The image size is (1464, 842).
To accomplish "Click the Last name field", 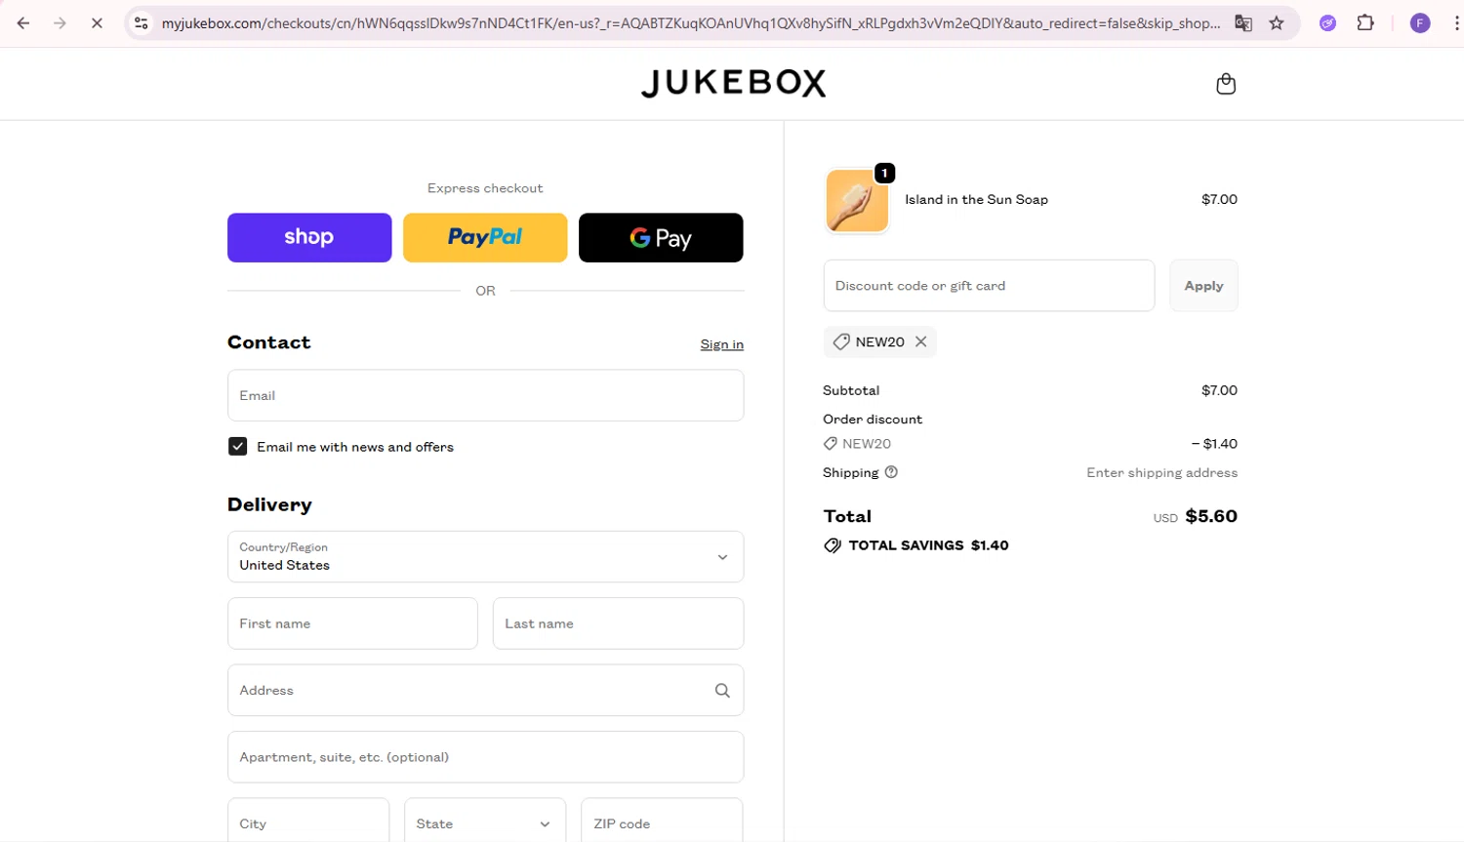I will tap(618, 623).
